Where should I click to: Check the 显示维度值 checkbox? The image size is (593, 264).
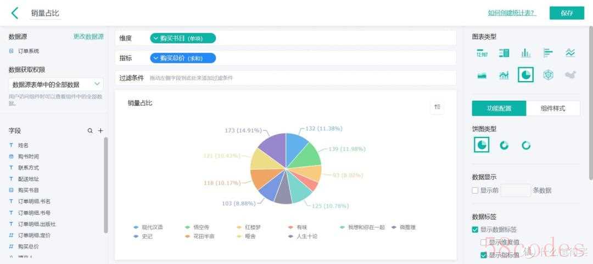[483, 242]
